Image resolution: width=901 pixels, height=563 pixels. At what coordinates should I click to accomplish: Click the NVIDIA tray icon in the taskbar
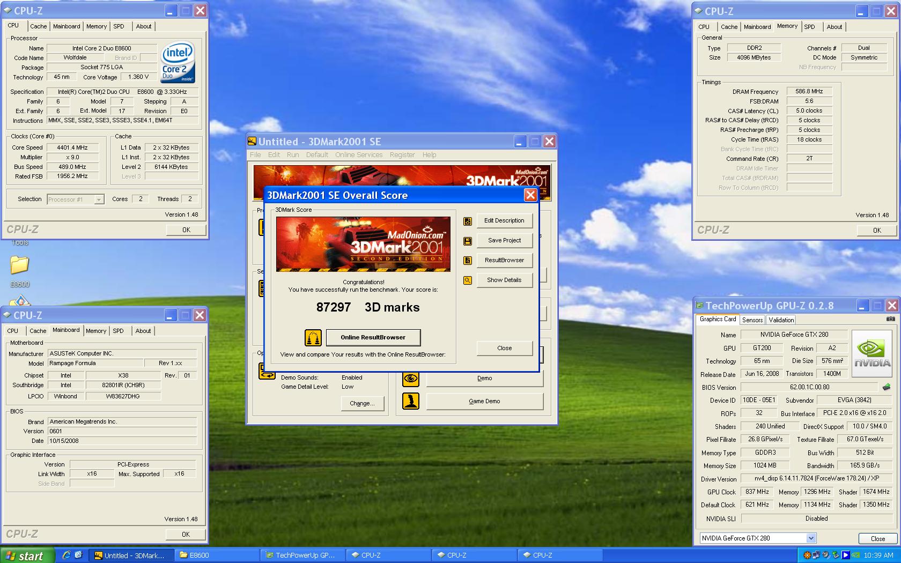pyautogui.click(x=856, y=555)
